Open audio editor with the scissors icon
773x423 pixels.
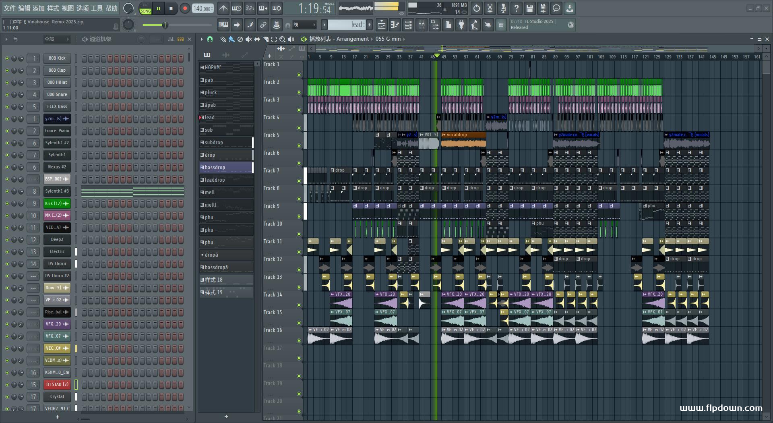click(x=490, y=8)
